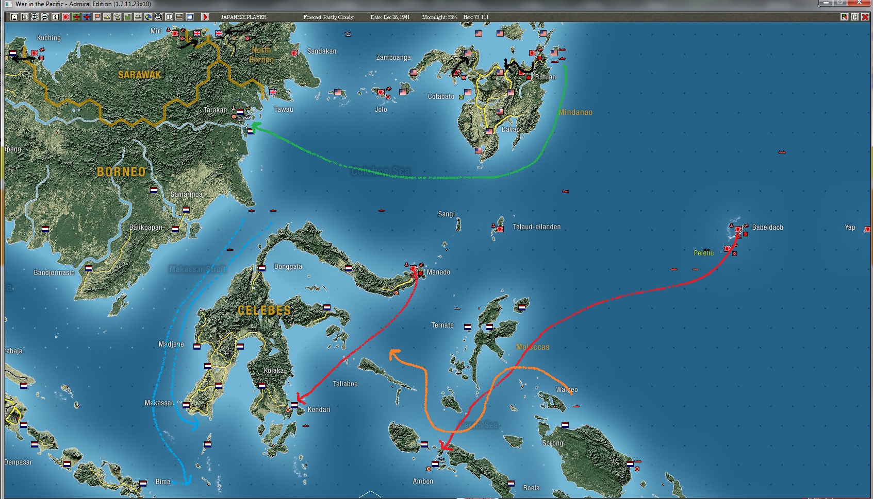The height and width of the screenshot is (499, 873).
Task: Click the 'Hex: 73 111' coordinate text
Action: (476, 17)
